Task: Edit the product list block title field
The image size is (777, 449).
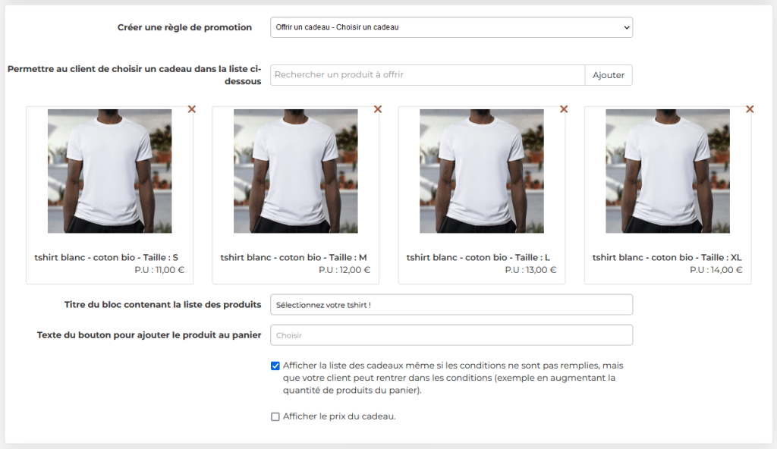Action: [x=451, y=305]
